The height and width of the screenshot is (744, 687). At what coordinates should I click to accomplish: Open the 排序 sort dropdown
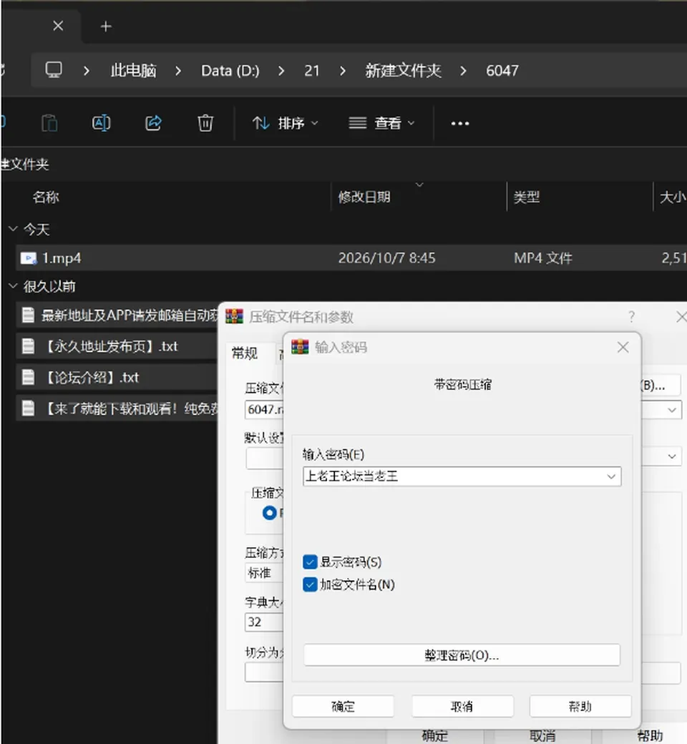coord(286,123)
